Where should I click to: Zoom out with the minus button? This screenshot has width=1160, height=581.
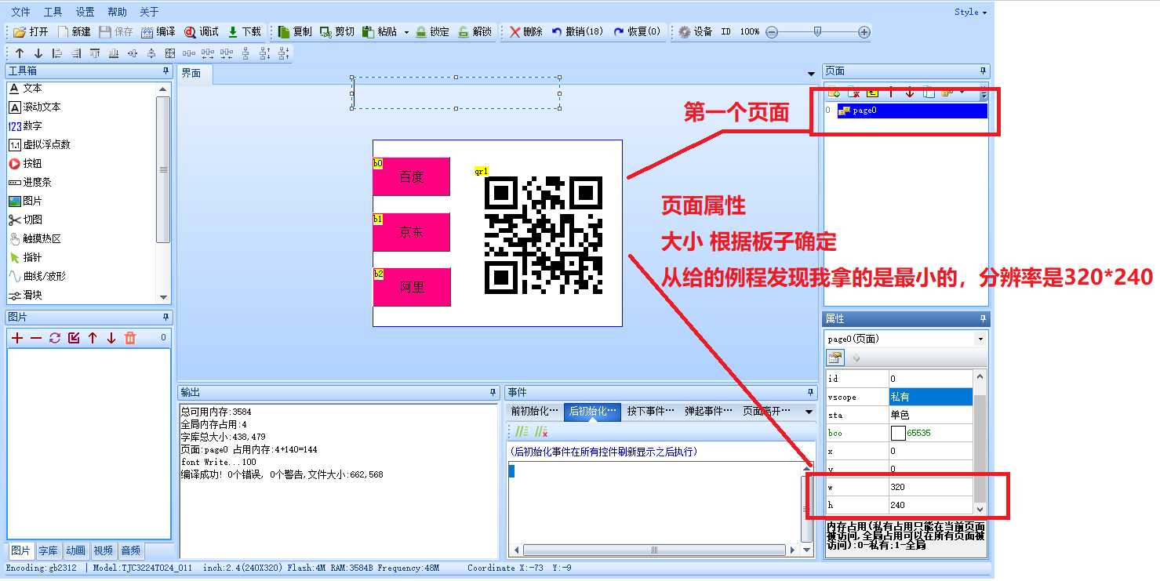pos(772,32)
